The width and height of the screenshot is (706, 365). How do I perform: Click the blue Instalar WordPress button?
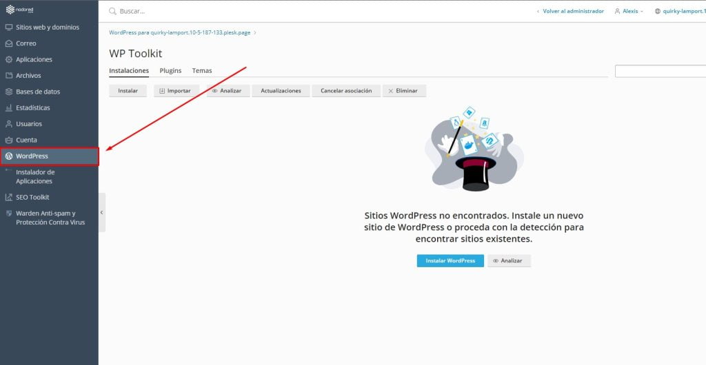pos(450,261)
